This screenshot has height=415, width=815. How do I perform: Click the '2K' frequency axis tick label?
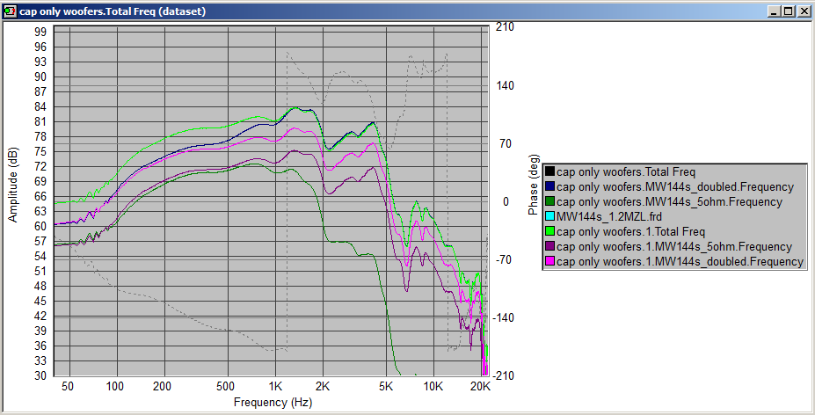(323, 386)
